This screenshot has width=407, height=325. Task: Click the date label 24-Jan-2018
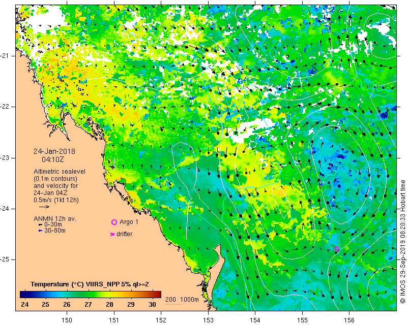pyautogui.click(x=54, y=151)
